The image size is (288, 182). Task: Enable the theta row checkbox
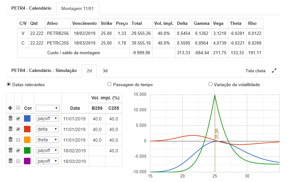(18, 140)
